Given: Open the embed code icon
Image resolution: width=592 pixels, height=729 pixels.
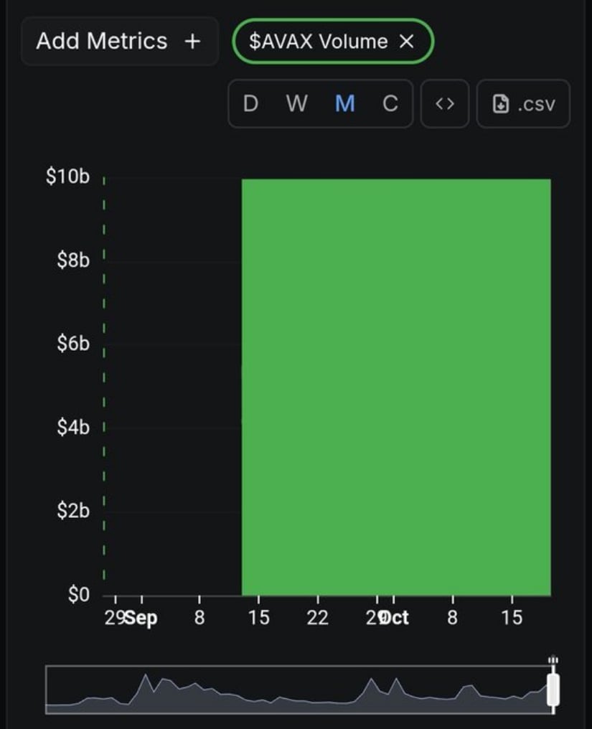Looking at the screenshot, I should [445, 104].
